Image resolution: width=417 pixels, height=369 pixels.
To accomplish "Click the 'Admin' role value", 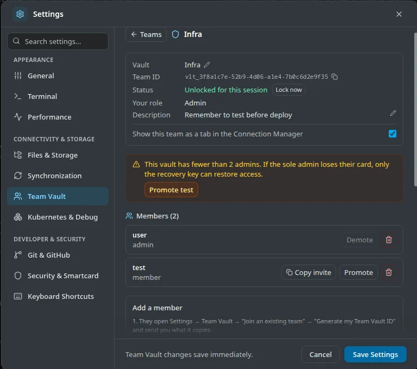I will 195,103.
